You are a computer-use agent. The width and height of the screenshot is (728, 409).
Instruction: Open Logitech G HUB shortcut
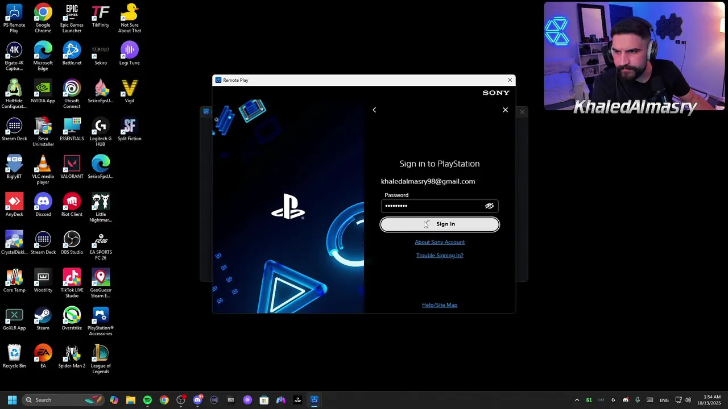click(101, 132)
